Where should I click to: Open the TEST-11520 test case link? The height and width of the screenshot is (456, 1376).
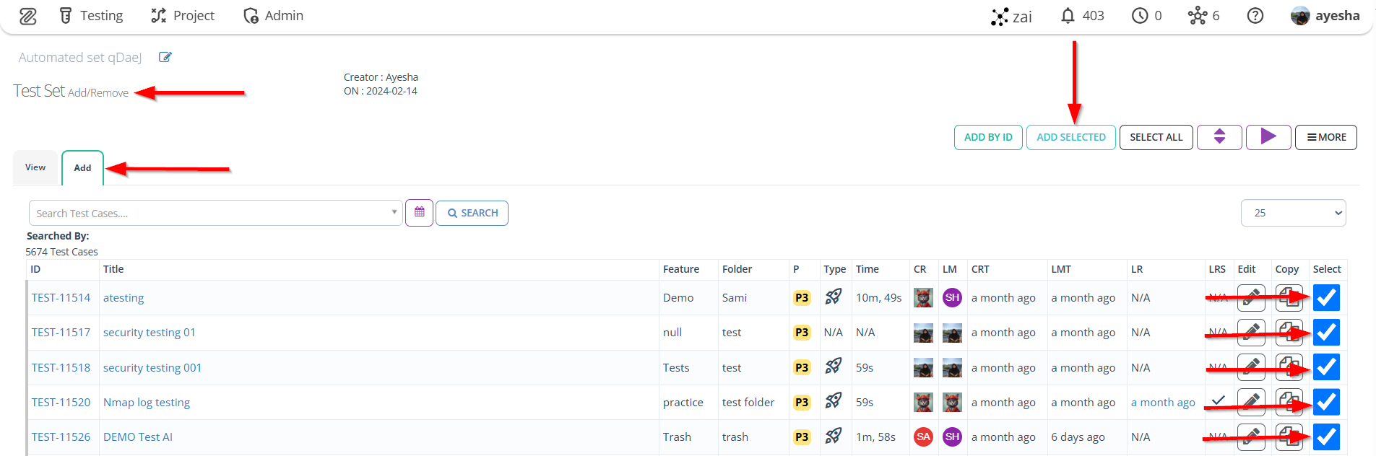point(61,402)
